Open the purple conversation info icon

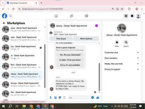click(97, 26)
